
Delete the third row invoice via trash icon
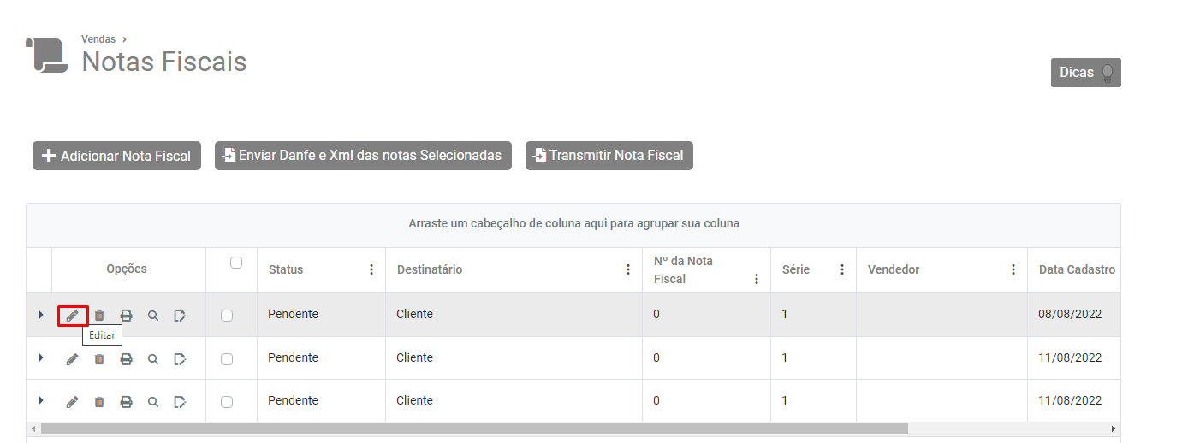pos(99,401)
